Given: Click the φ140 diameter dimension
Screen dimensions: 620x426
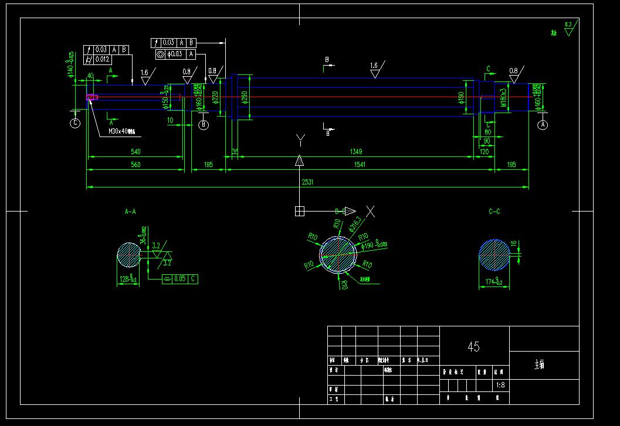Looking at the screenshot, I should tap(70, 64).
